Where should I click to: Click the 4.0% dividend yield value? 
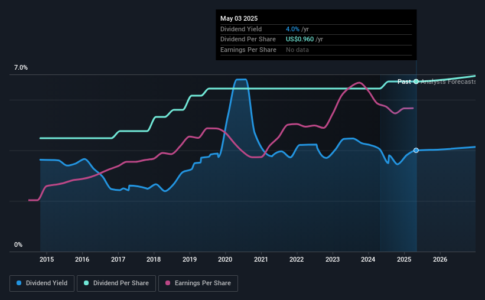(292, 29)
